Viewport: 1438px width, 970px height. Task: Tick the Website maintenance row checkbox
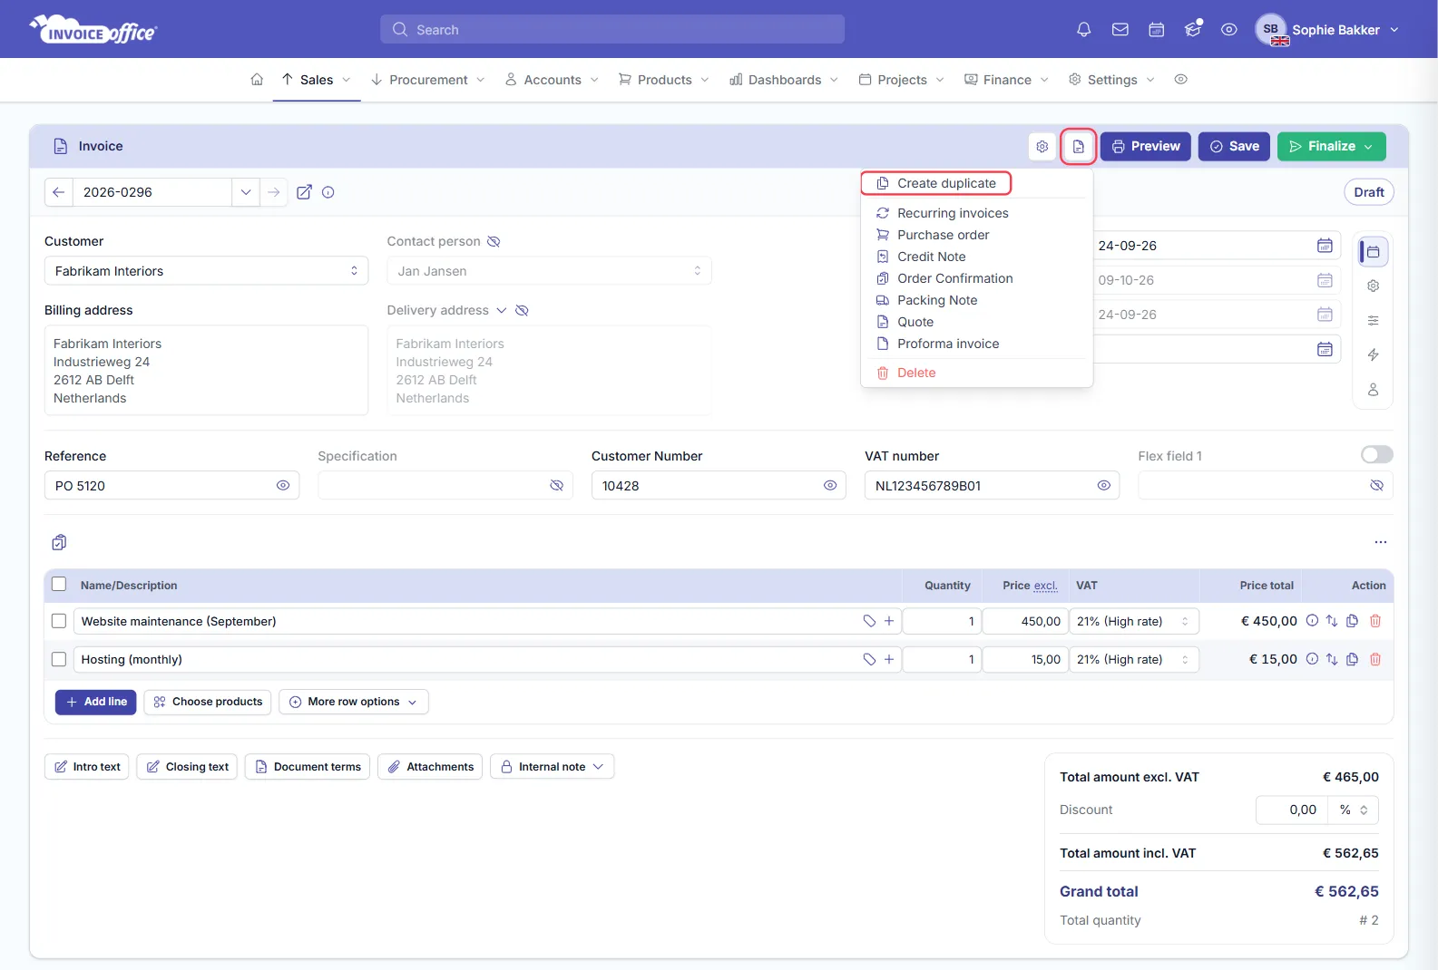(x=59, y=621)
